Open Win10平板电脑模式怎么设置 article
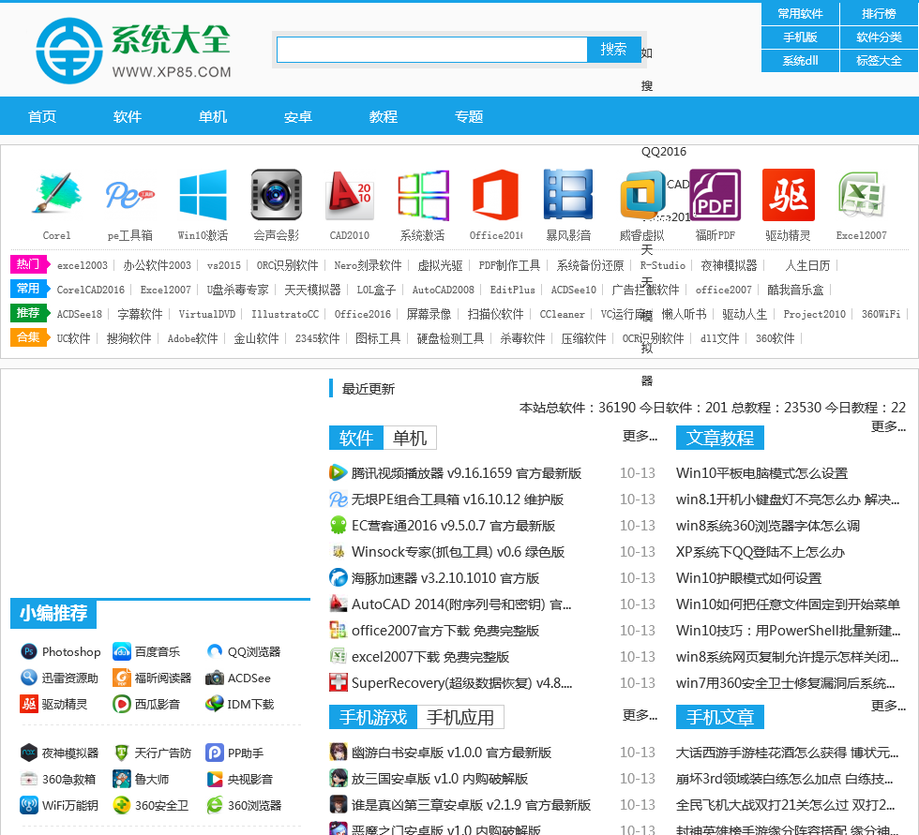The width and height of the screenshot is (919, 835). [x=761, y=472]
